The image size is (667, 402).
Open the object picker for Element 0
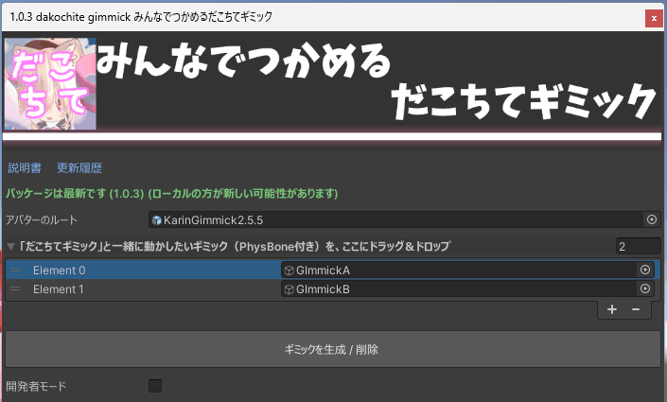click(x=645, y=270)
